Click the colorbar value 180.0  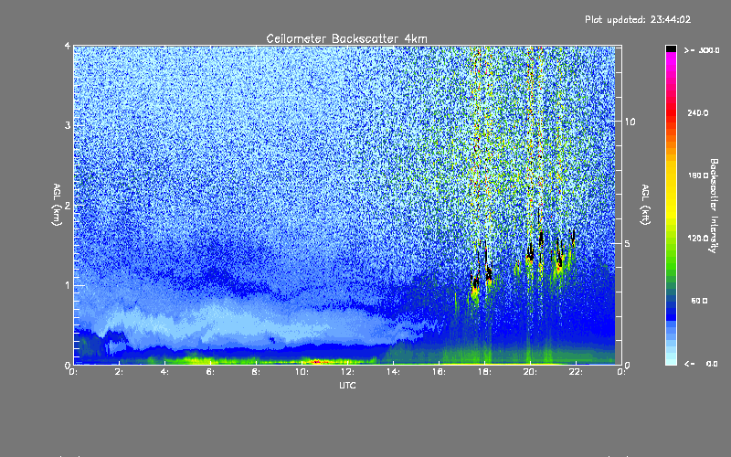point(698,175)
